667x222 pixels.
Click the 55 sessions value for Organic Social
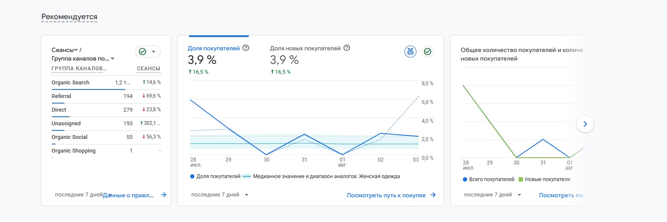(x=130, y=137)
